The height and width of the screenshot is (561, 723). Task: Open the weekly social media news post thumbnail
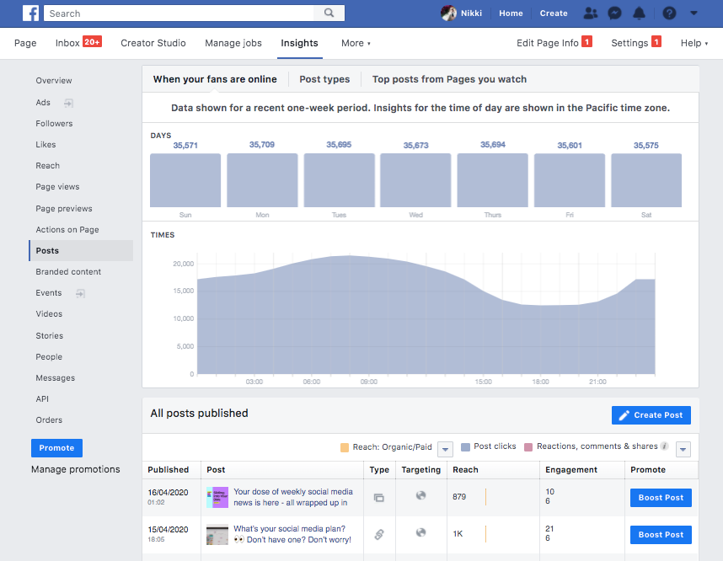point(217,497)
